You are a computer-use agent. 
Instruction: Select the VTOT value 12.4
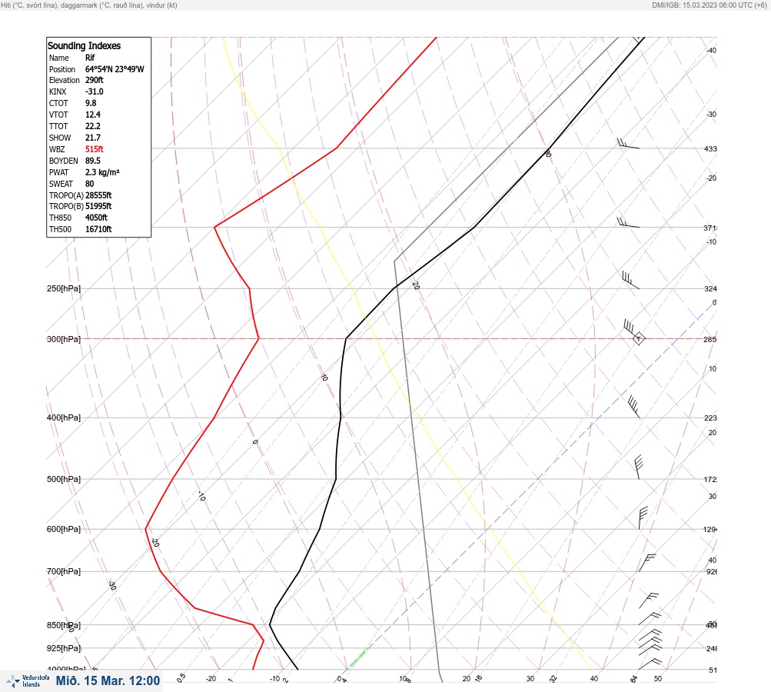pos(93,115)
